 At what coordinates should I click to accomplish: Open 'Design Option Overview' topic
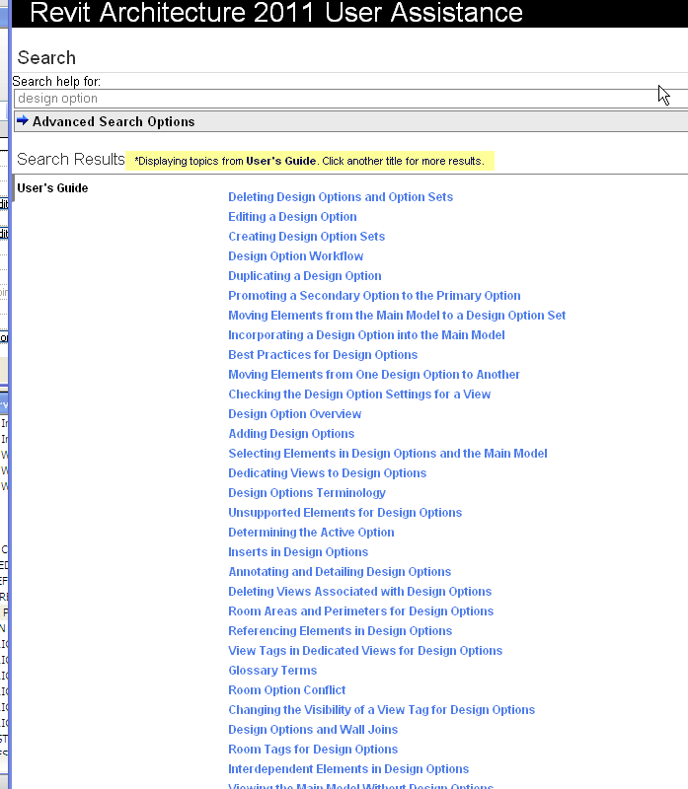294,414
